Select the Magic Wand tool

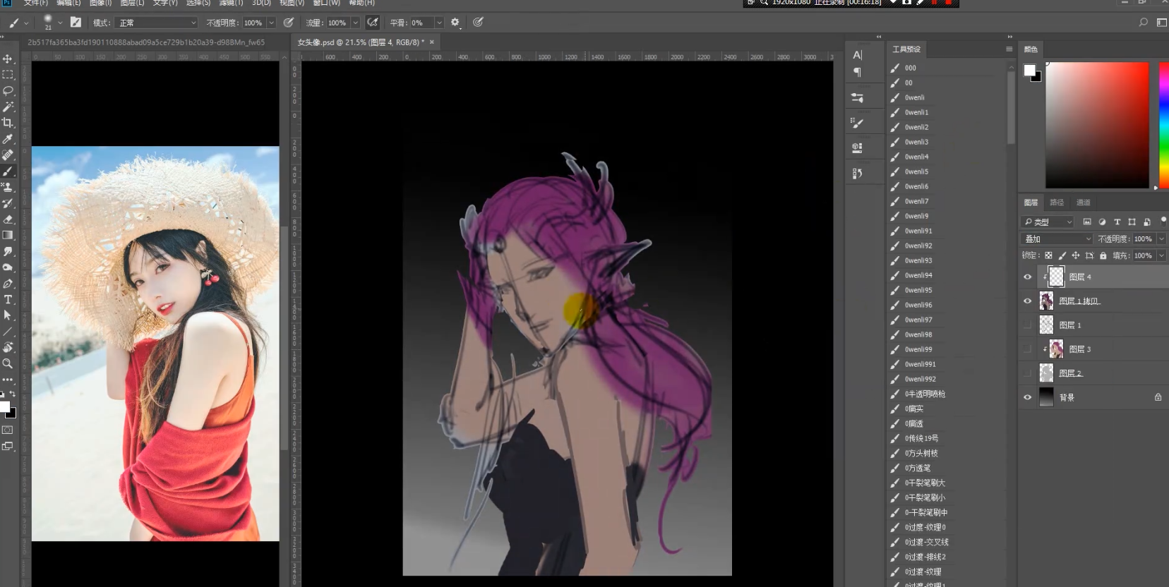click(8, 107)
